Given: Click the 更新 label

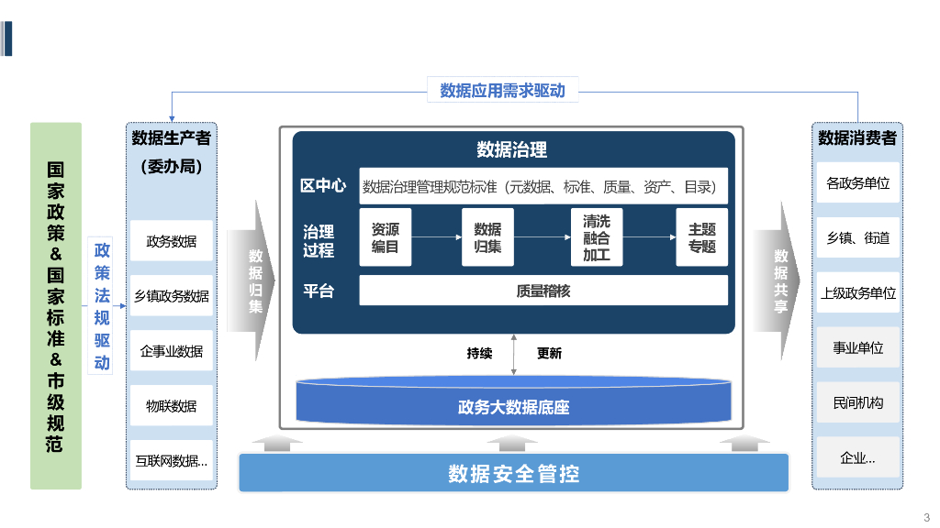Looking at the screenshot, I should [x=549, y=353].
